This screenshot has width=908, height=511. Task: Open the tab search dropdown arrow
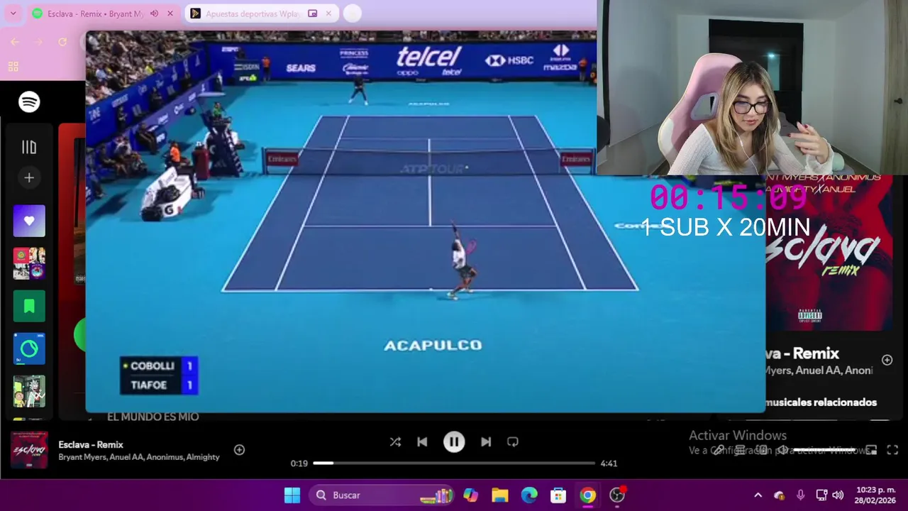pyautogui.click(x=13, y=13)
